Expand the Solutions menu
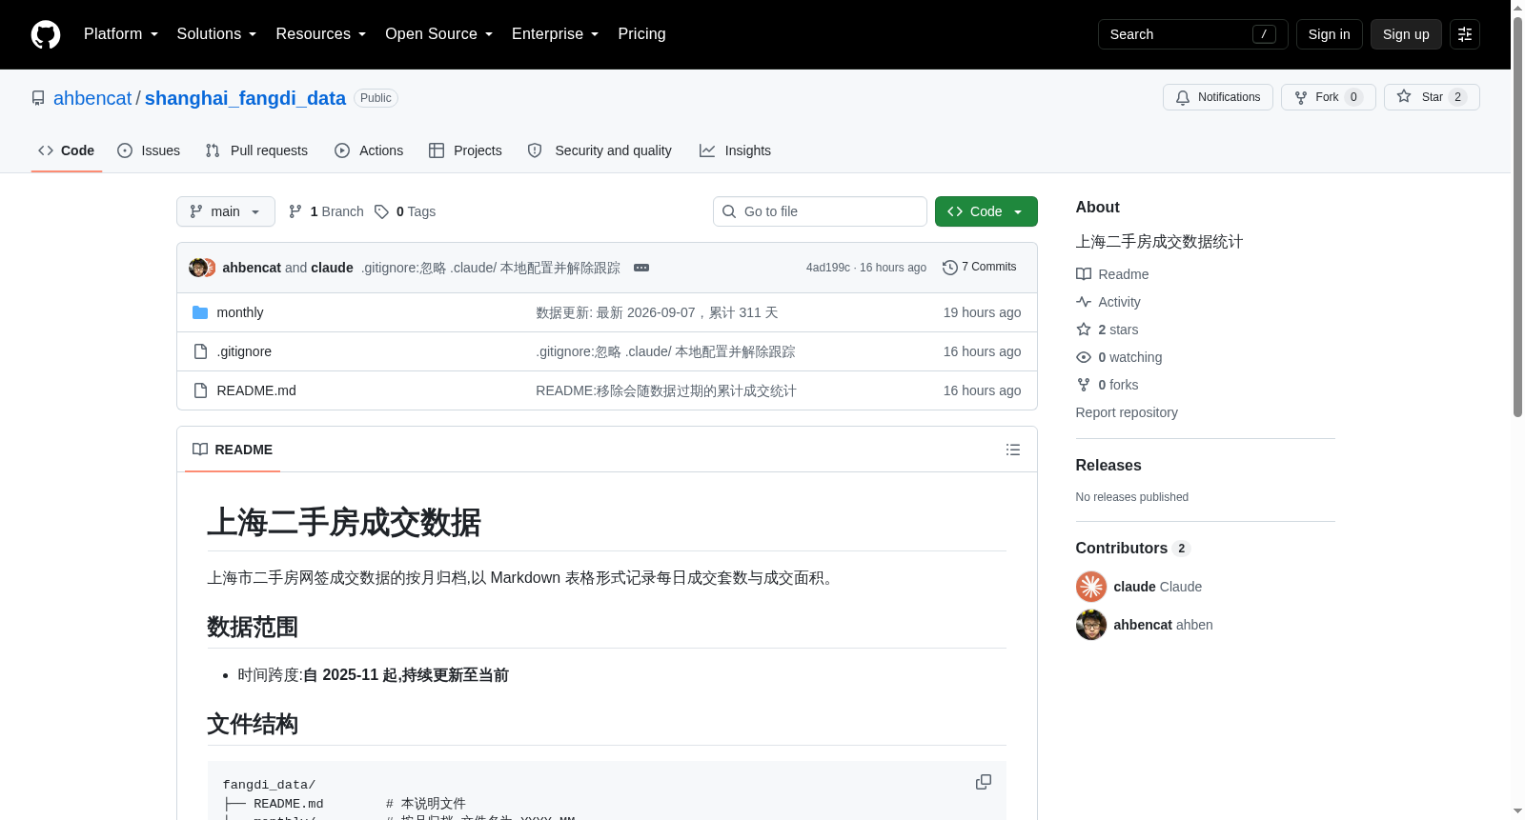 [x=216, y=34]
